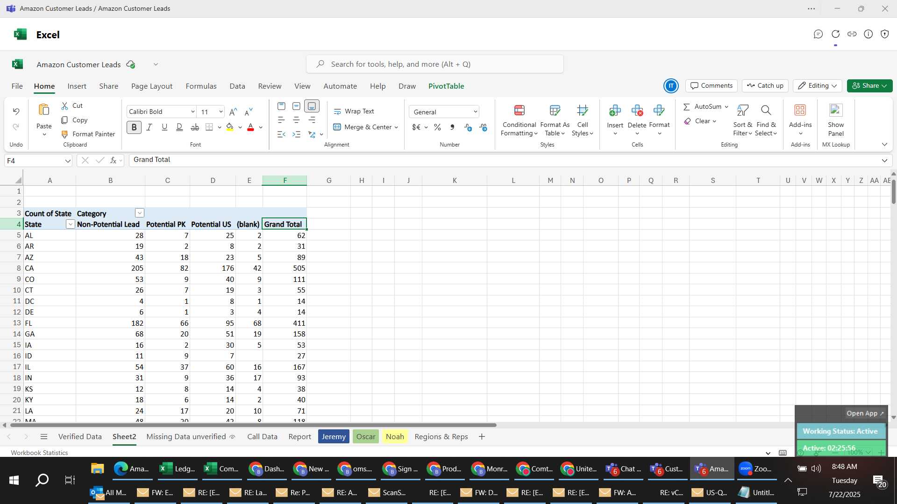Click the Paste clipboard icon
The height and width of the screenshot is (504, 897).
coord(44,110)
